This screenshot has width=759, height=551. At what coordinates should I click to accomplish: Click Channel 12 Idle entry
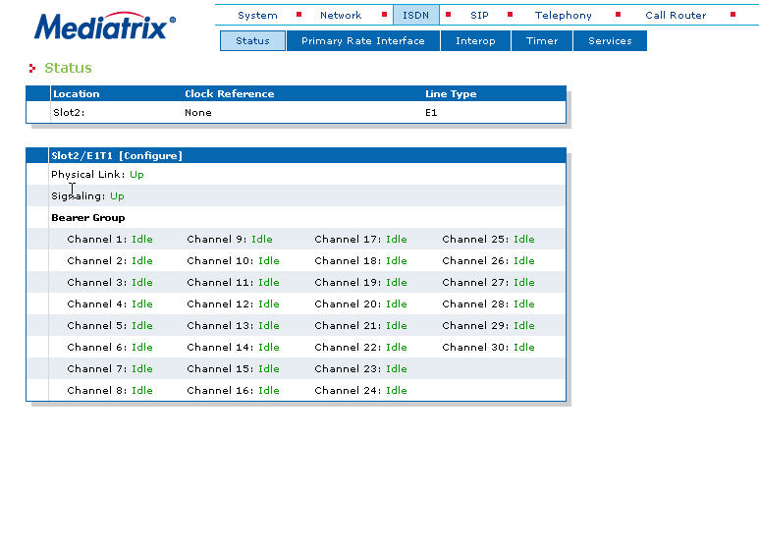(x=233, y=304)
